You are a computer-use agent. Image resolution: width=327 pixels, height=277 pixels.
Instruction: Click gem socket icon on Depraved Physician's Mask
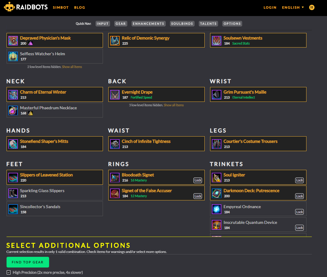30,43
